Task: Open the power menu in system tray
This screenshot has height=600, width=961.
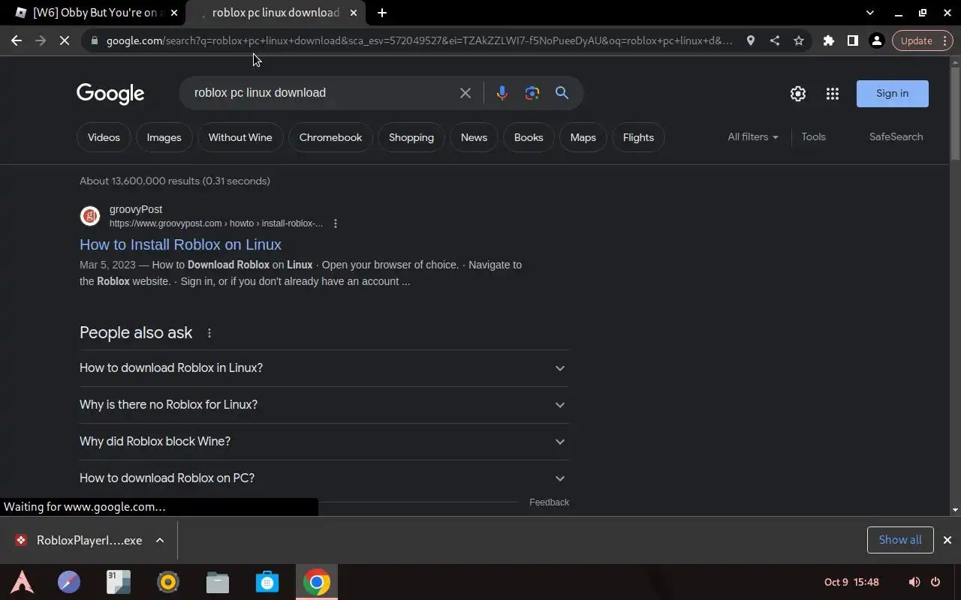Action: (935, 582)
